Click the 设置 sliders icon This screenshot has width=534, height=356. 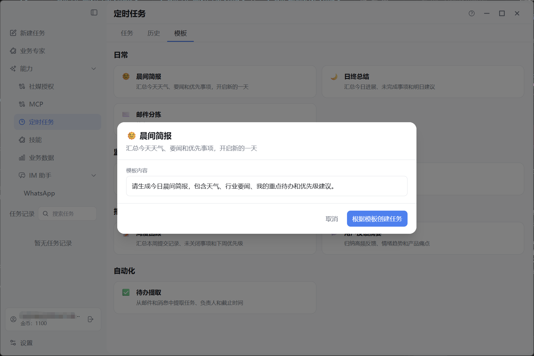pyautogui.click(x=13, y=343)
